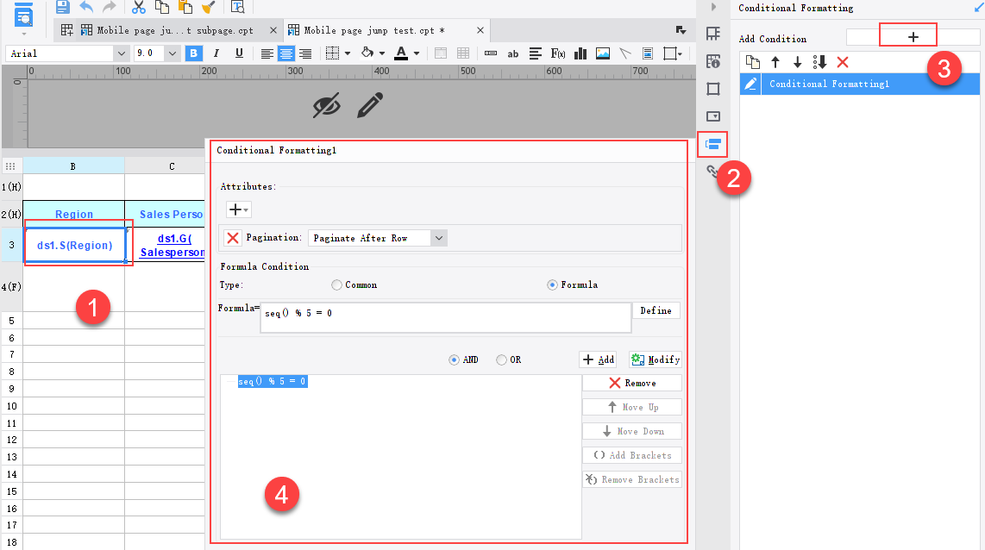Image resolution: width=985 pixels, height=550 pixels.
Task: Save the current report
Action: (61, 8)
